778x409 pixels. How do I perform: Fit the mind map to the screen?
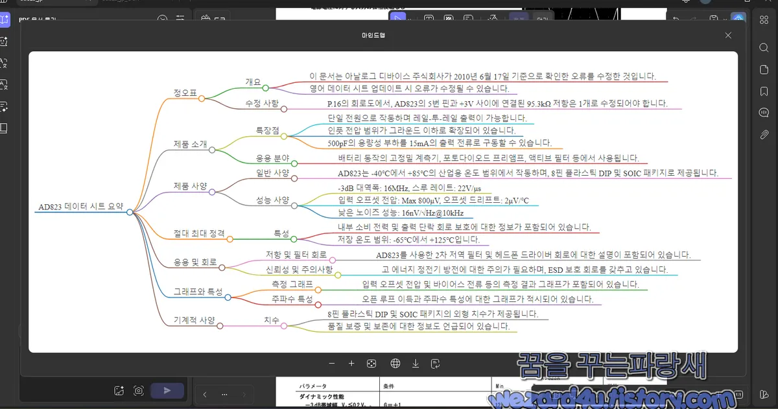pos(371,364)
